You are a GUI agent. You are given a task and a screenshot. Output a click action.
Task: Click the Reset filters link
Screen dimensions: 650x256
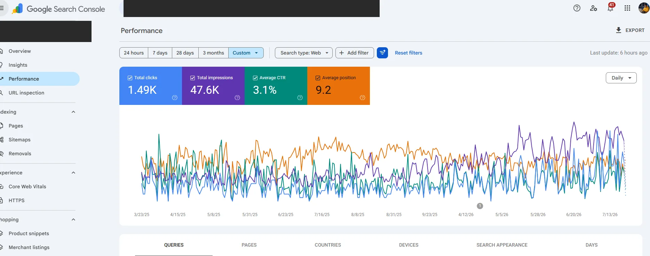click(409, 53)
